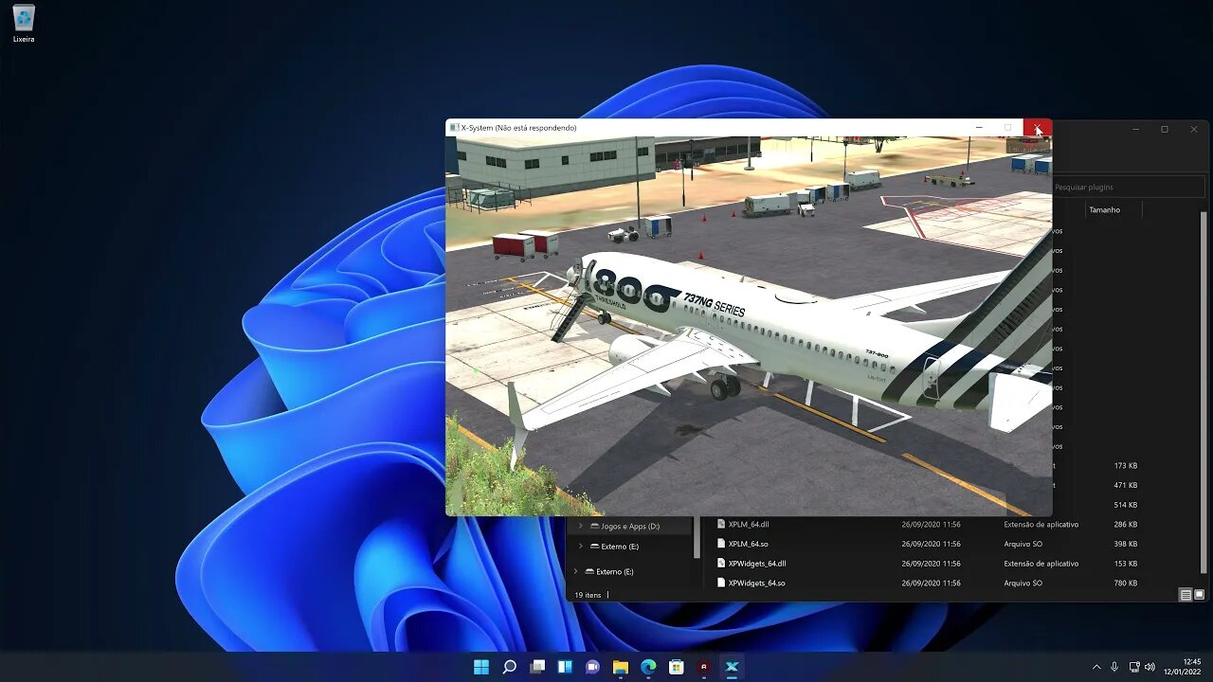Image resolution: width=1213 pixels, height=682 pixels.
Task: Expand the indented Externo (E:) node
Action: [x=580, y=547]
